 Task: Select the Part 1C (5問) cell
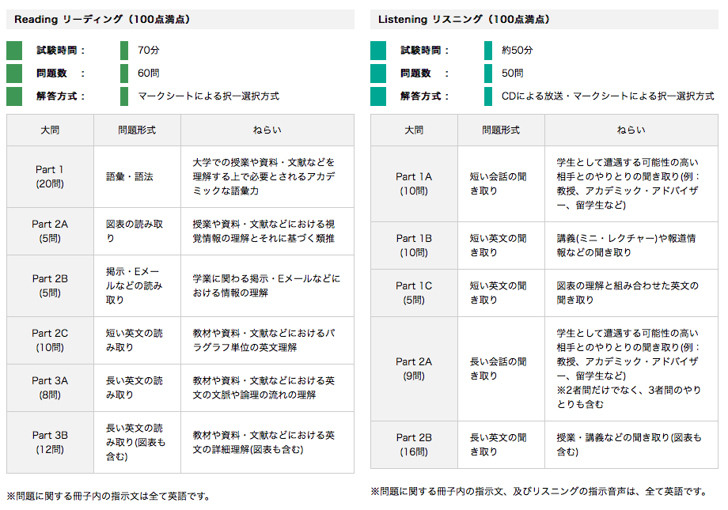414,293
